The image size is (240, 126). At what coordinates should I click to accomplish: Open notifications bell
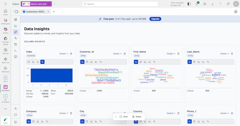click(x=197, y=4)
